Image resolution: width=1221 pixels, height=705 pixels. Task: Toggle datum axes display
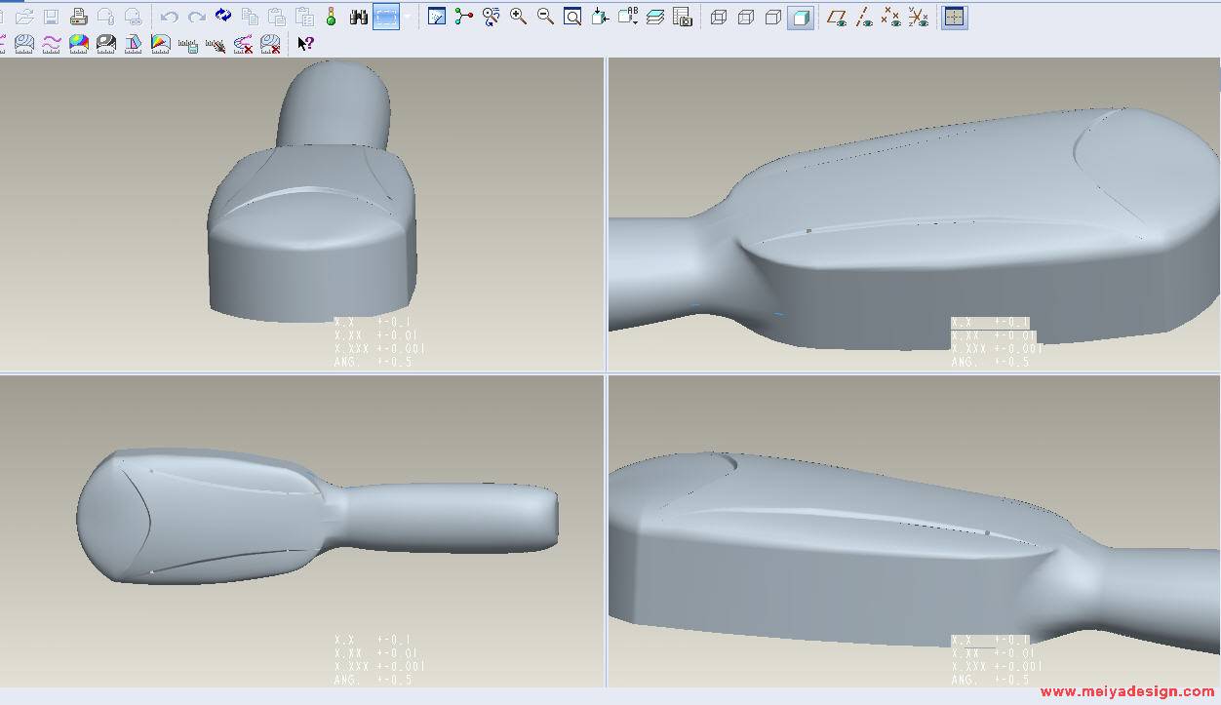(864, 17)
